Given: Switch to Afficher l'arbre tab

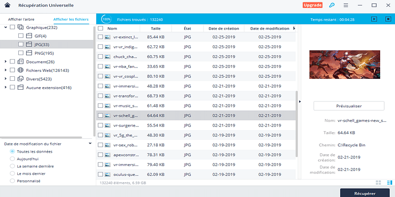Looking at the screenshot, I should click(x=21, y=19).
